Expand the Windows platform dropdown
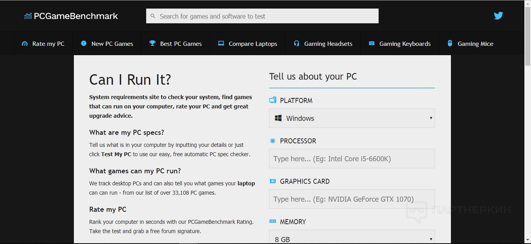Screen dimensions: 531x244 click(x=352, y=118)
